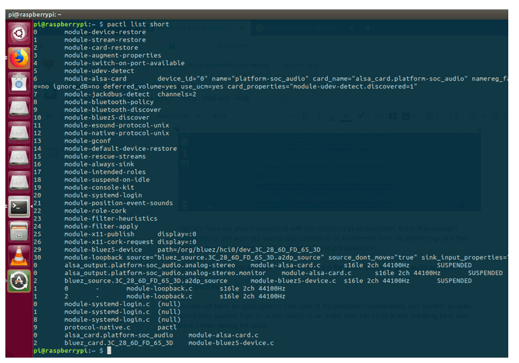Viewport: 519px width, 363px height.
Task: Click the 'pactl list short' command text
Action: coord(138,24)
